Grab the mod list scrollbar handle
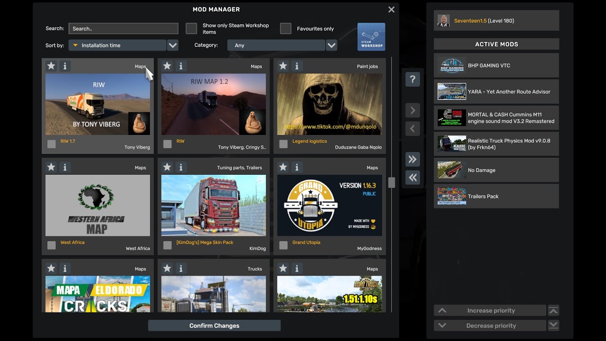This screenshot has width=606, height=341. tap(392, 182)
